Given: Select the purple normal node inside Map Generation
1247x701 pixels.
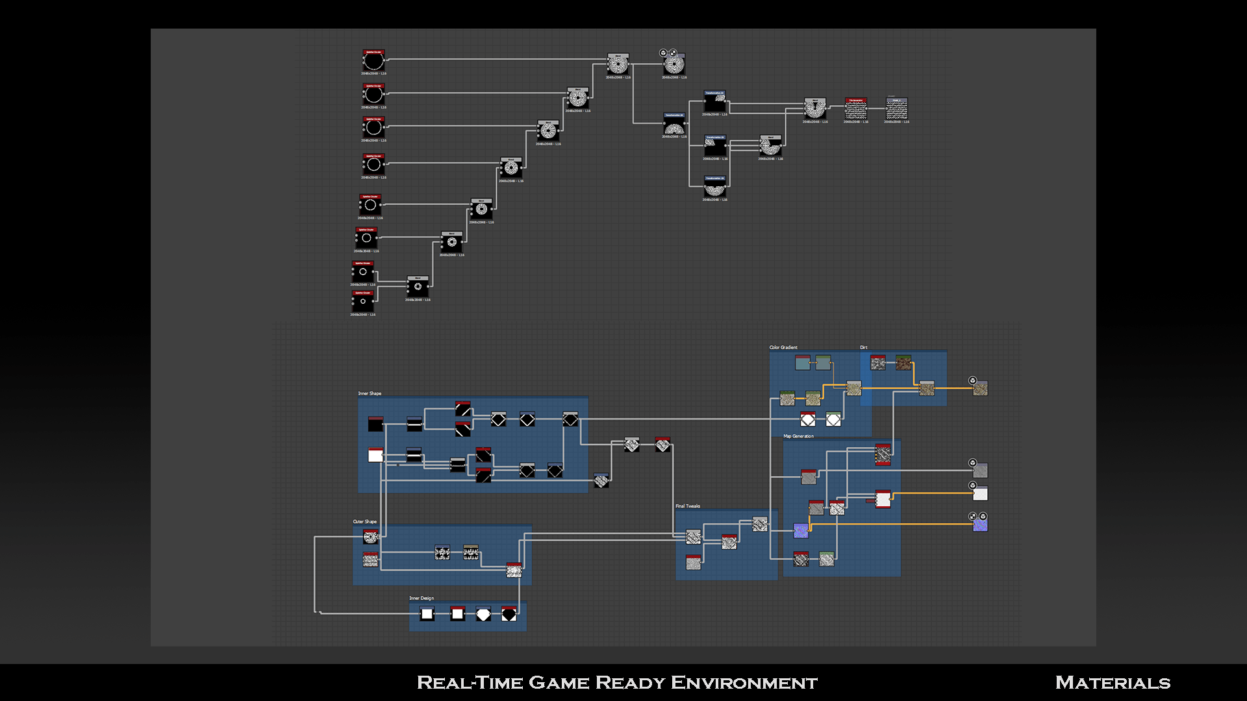Looking at the screenshot, I should 801,531.
